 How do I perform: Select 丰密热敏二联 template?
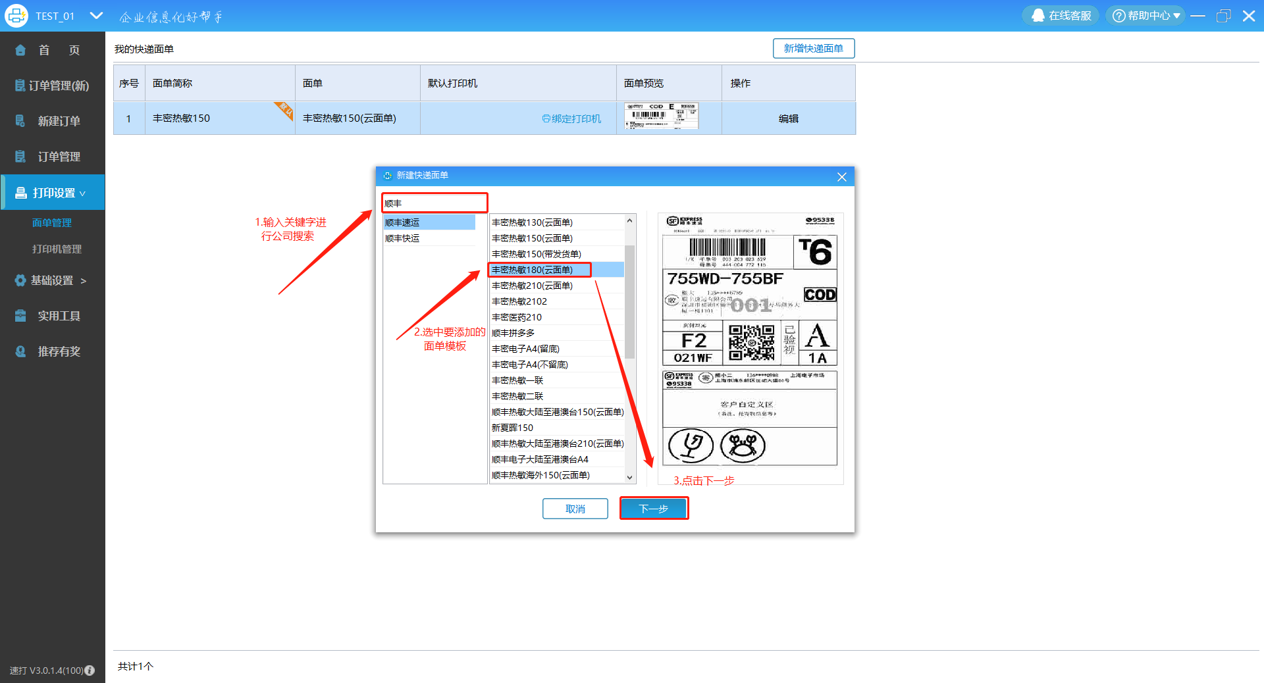557,396
